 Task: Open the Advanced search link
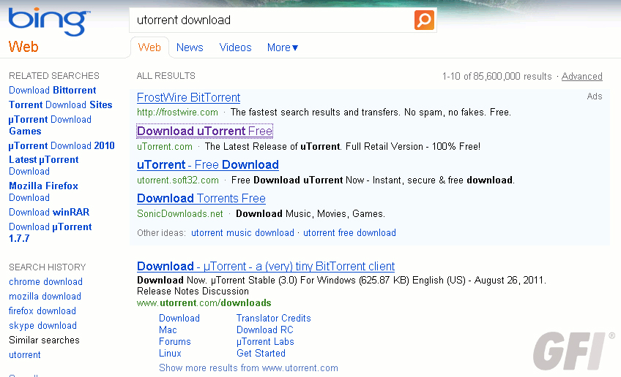[581, 76]
